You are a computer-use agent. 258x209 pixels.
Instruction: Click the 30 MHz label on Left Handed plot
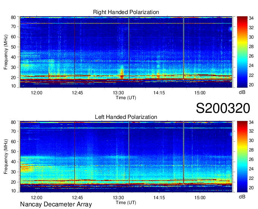pyautogui.click(x=13, y=172)
